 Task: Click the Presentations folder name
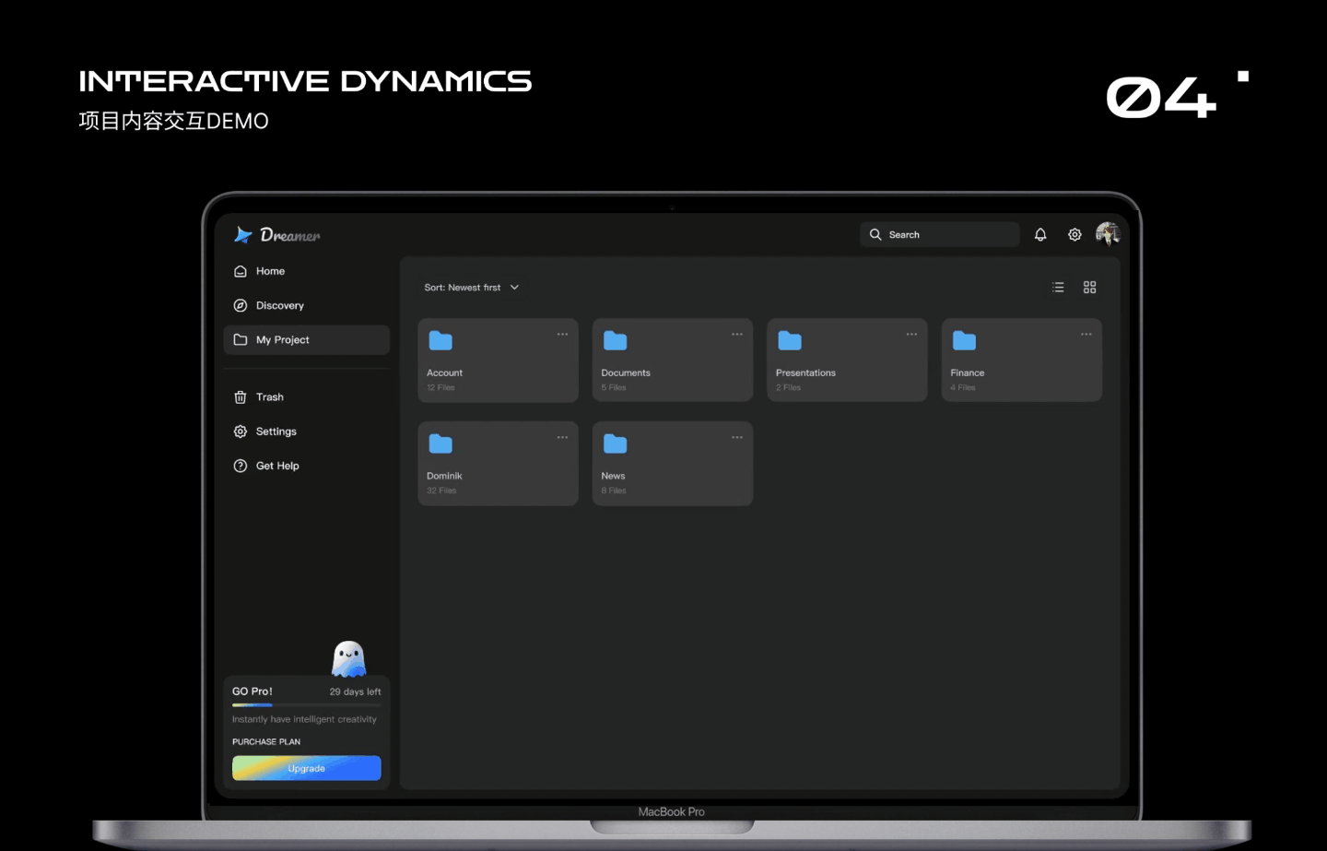tap(805, 373)
